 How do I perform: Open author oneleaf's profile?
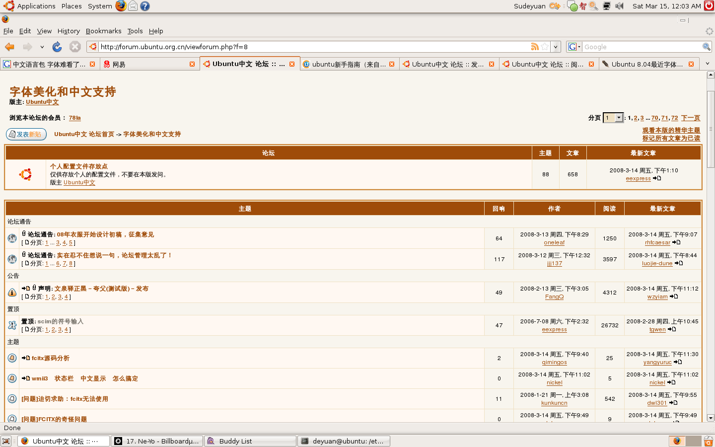[x=554, y=242]
